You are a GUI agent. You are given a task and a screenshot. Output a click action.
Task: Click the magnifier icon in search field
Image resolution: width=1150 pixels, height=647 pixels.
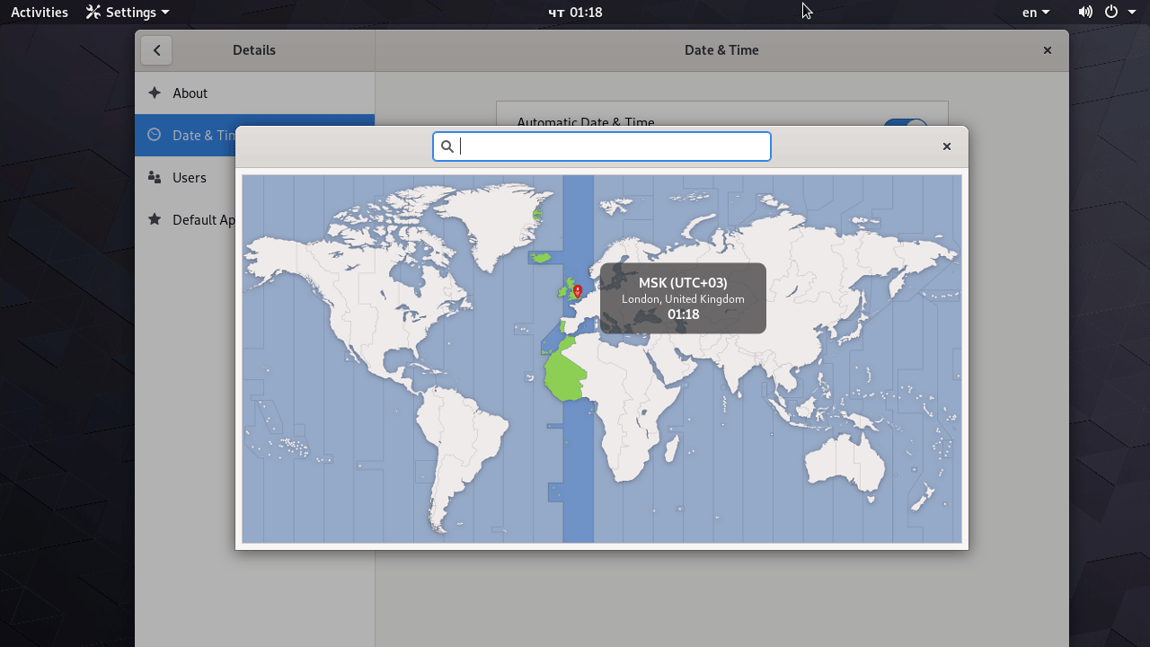[x=447, y=146]
